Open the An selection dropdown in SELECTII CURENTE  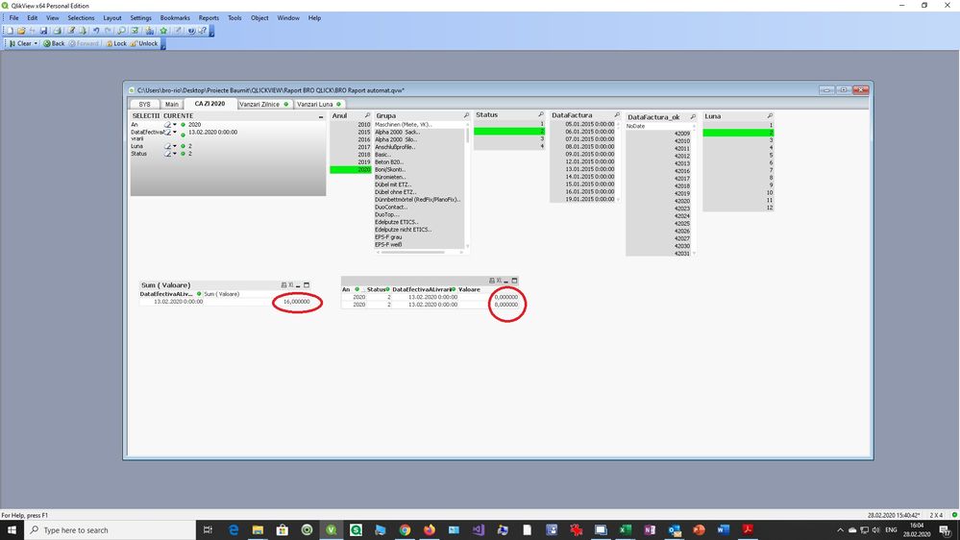coord(175,124)
